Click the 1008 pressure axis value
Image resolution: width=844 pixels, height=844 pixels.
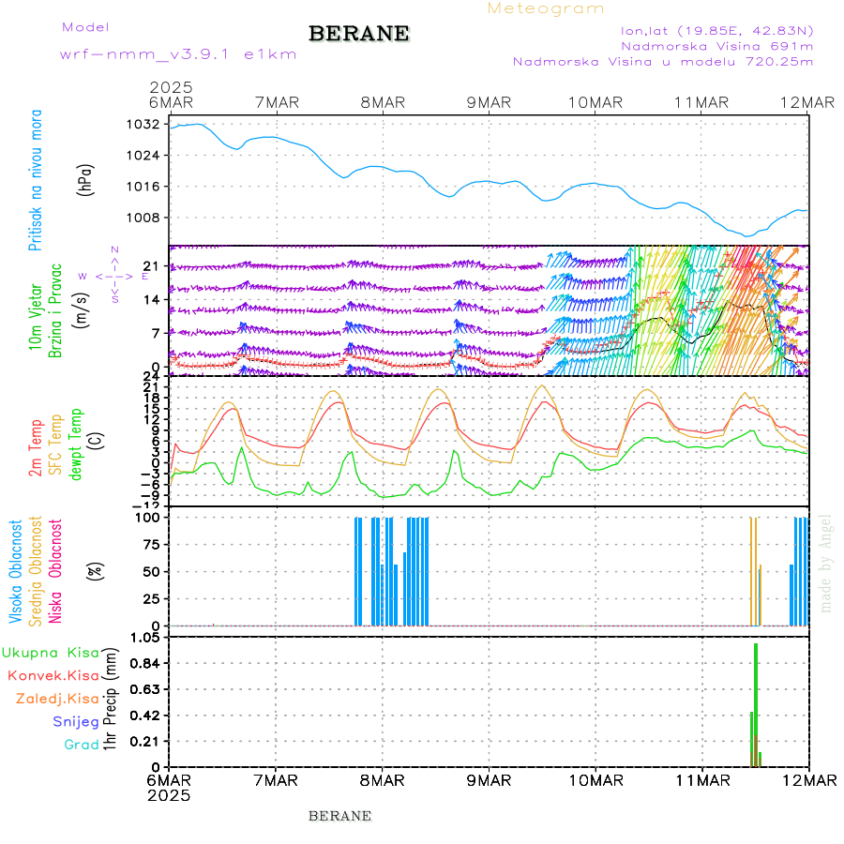click(x=143, y=218)
